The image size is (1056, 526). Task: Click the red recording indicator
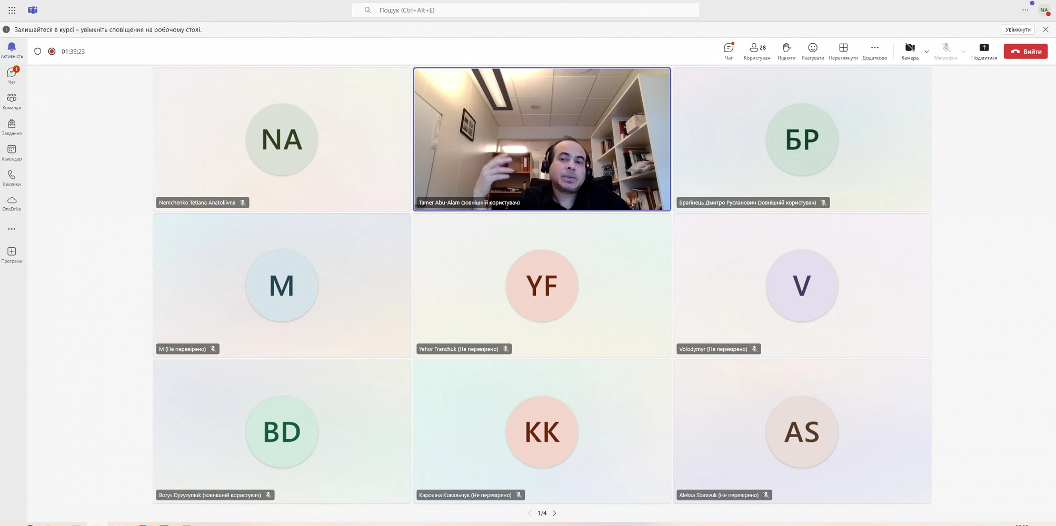pyautogui.click(x=52, y=52)
